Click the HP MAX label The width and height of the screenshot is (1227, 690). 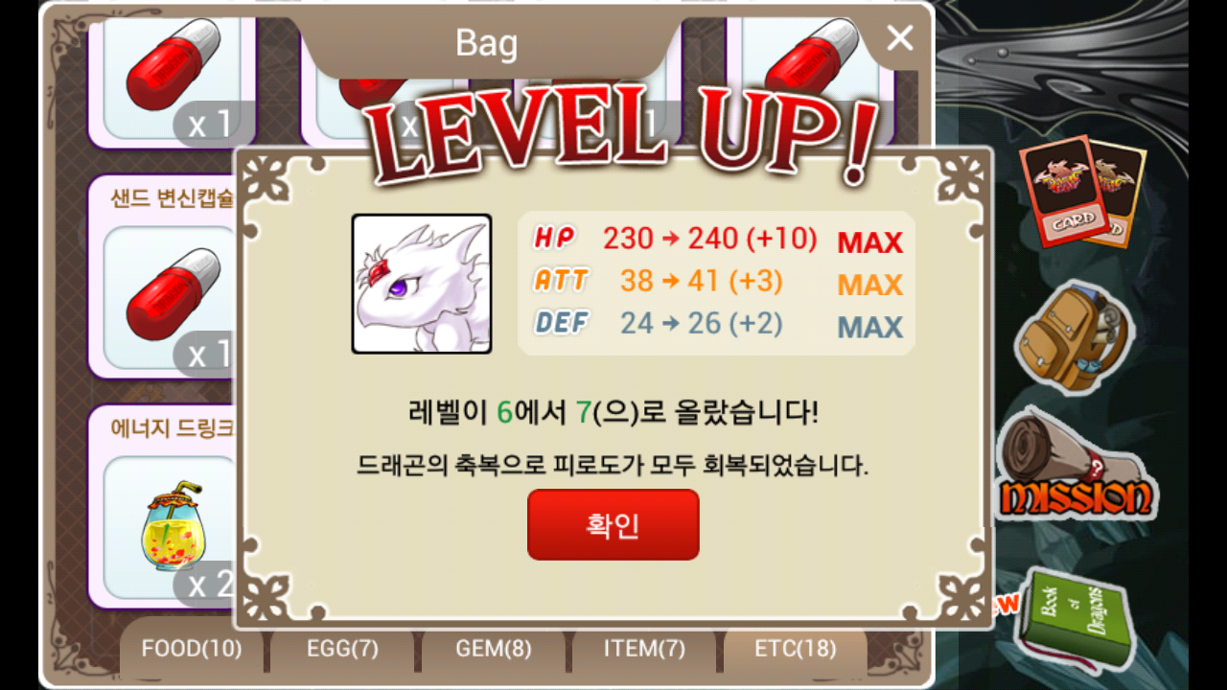point(869,242)
